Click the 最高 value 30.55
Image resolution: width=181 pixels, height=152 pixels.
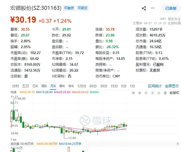[x=25, y=29]
